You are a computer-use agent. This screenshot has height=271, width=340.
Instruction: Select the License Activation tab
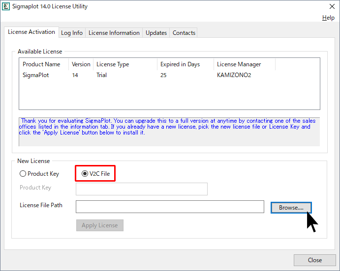31,32
